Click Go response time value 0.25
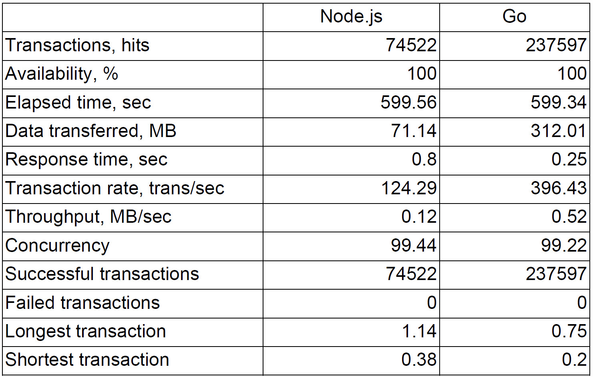 pyautogui.click(x=569, y=160)
